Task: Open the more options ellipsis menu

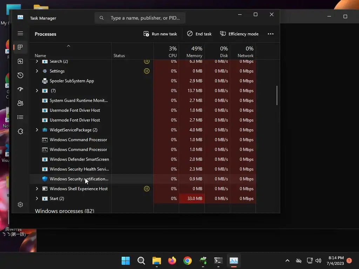Action: click(271, 34)
